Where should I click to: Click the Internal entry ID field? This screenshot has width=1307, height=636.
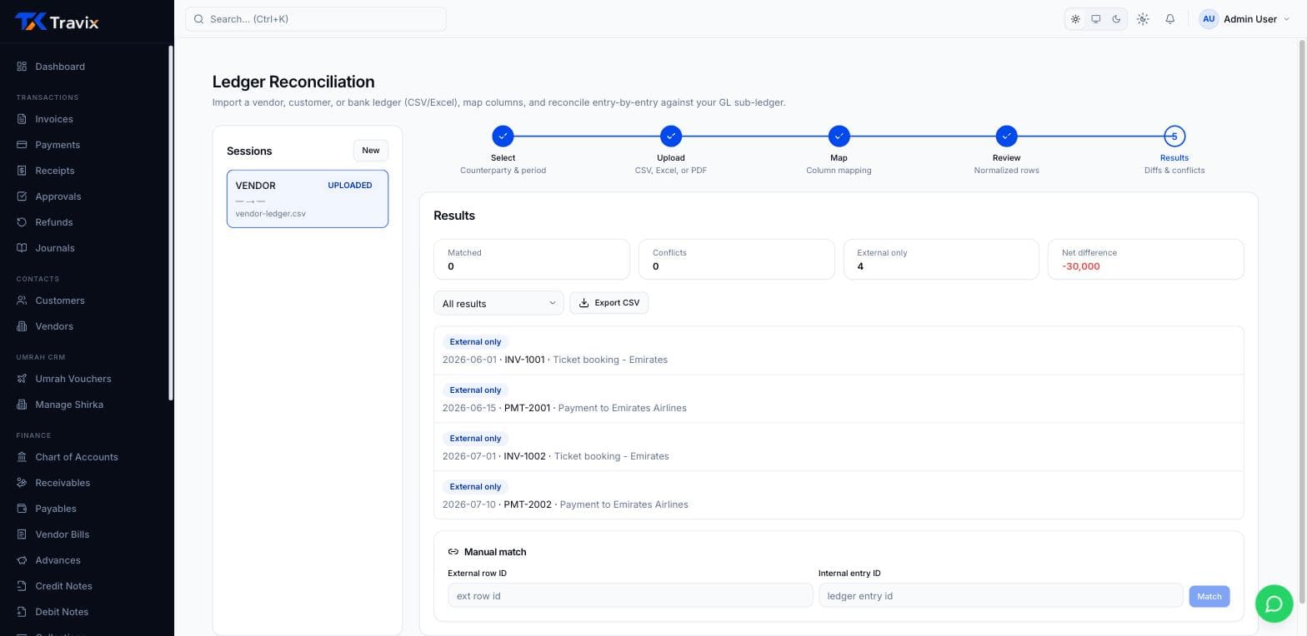click(1001, 595)
